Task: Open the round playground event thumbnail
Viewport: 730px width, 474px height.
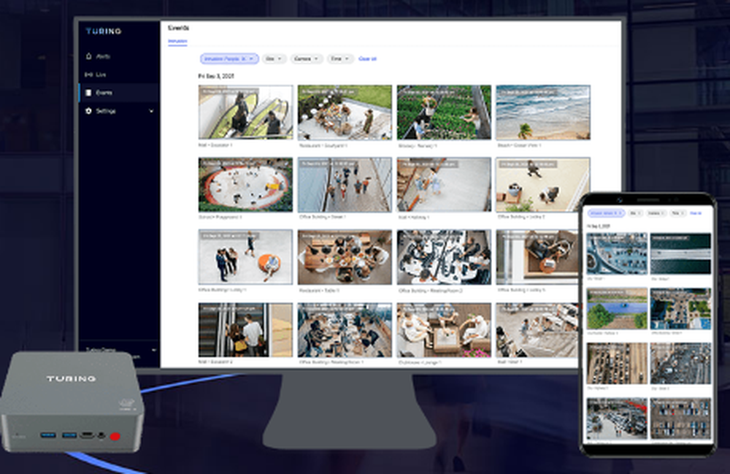Action: pos(245,184)
